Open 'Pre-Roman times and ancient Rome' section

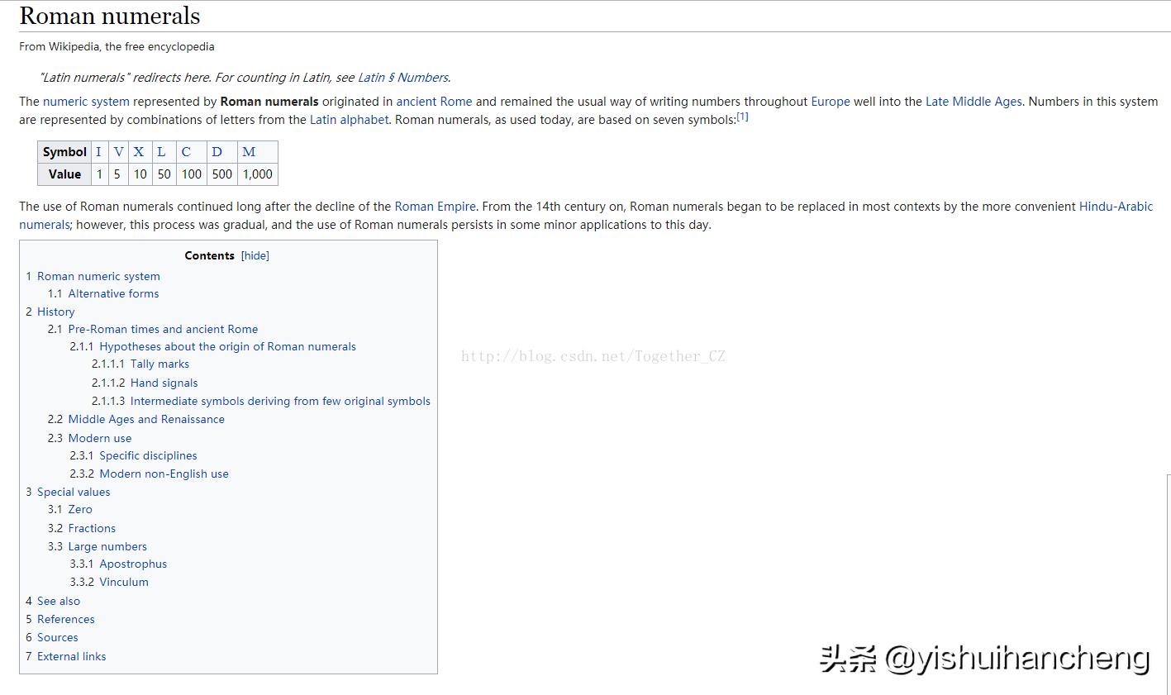(x=163, y=329)
